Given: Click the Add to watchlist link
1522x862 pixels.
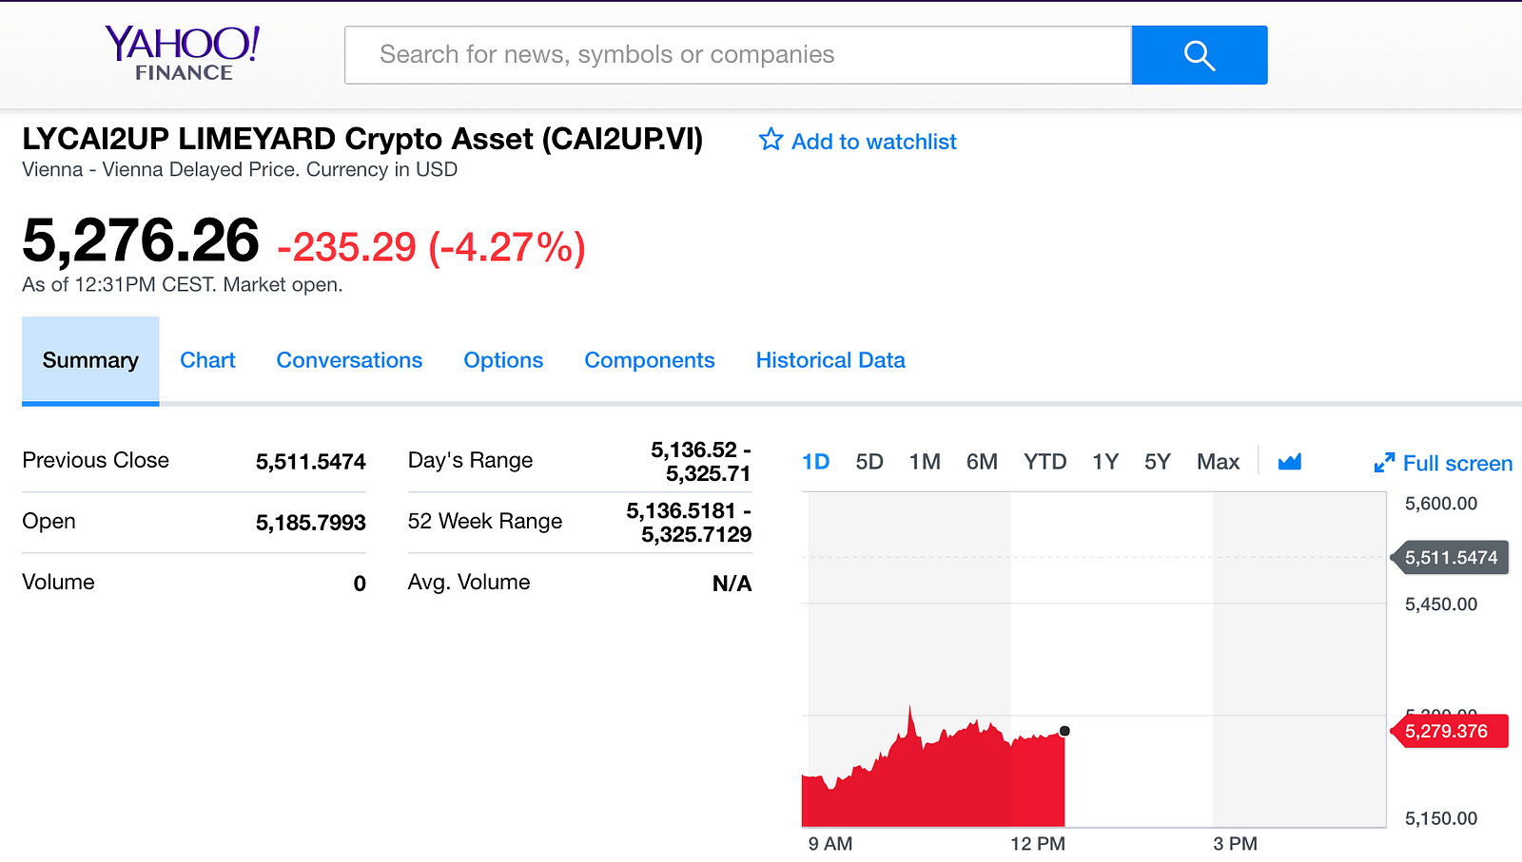Looking at the screenshot, I should click(873, 142).
